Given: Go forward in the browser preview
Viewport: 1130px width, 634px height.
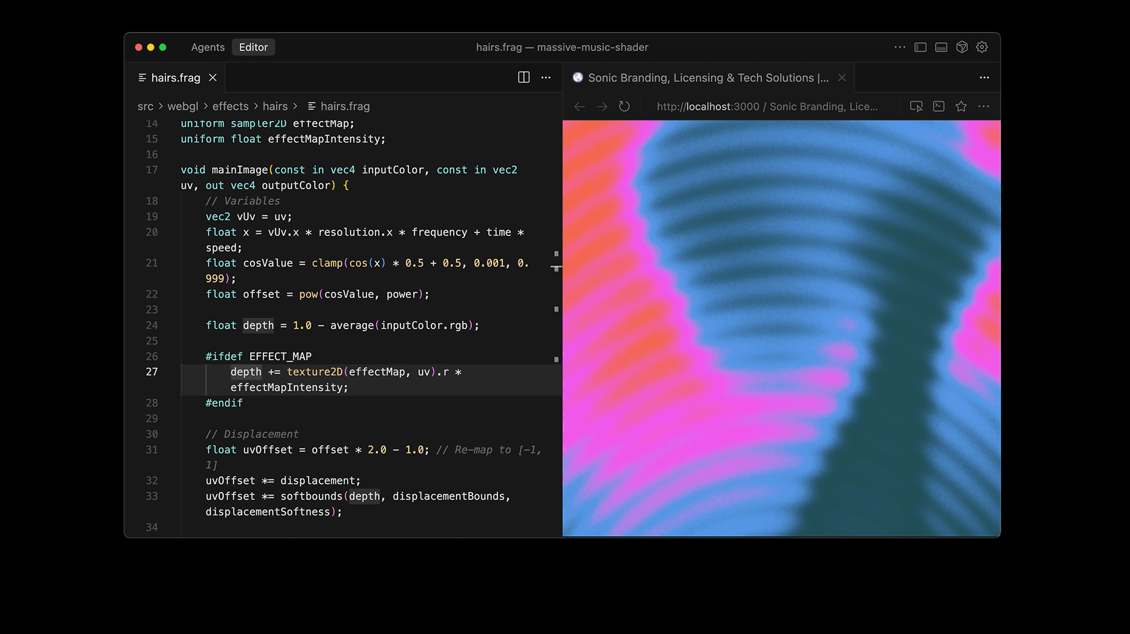Looking at the screenshot, I should tap(602, 106).
